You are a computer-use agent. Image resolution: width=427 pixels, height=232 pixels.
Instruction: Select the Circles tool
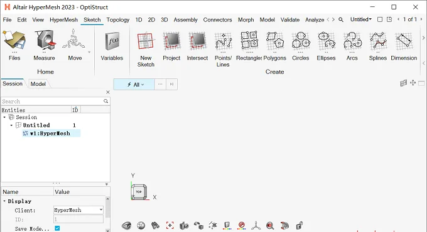click(x=300, y=45)
